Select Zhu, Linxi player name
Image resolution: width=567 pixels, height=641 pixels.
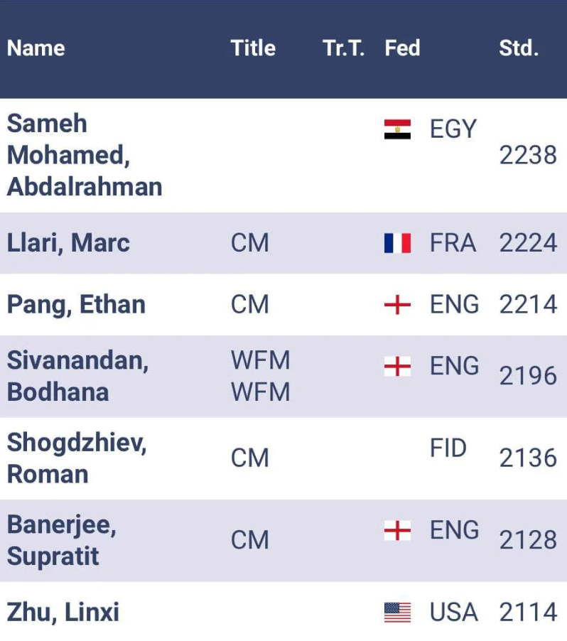(63, 612)
